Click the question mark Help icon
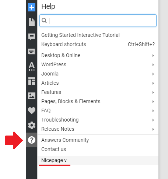 [x=32, y=140]
